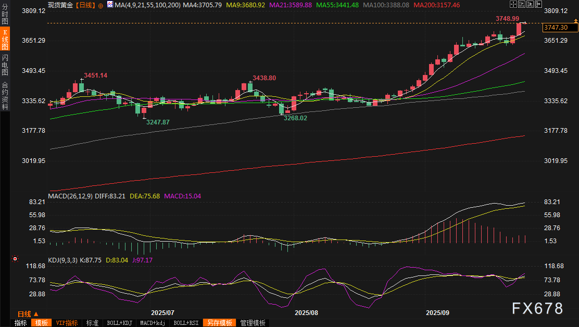Click the MA indicator chart icon
This screenshot has width=579, height=327.
(110, 5)
